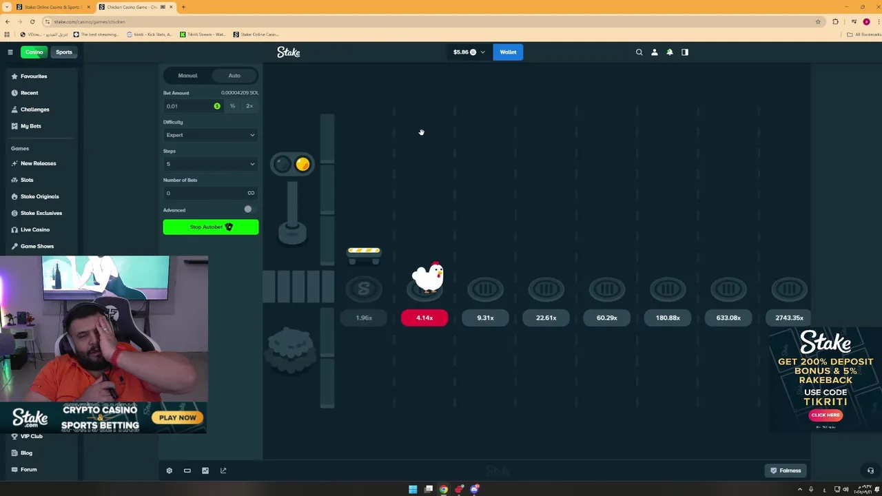Switch to Auto betting mode

(234, 76)
